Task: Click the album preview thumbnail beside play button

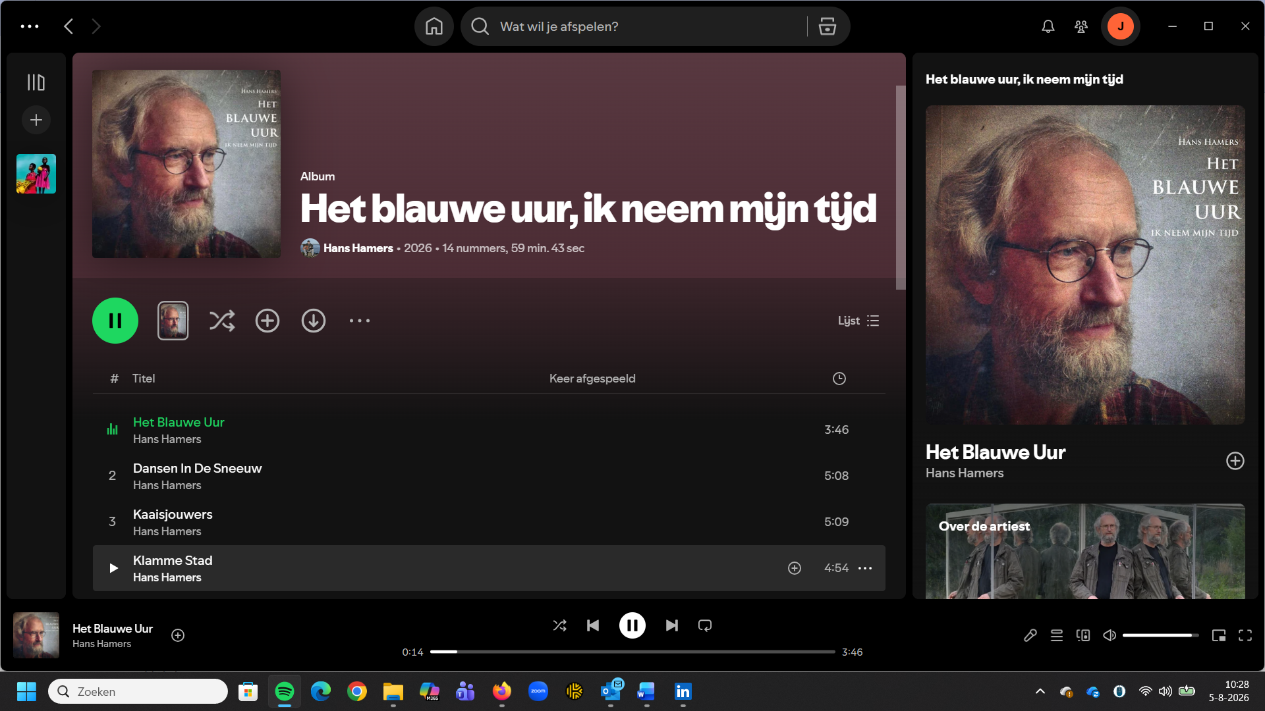Action: 173,321
